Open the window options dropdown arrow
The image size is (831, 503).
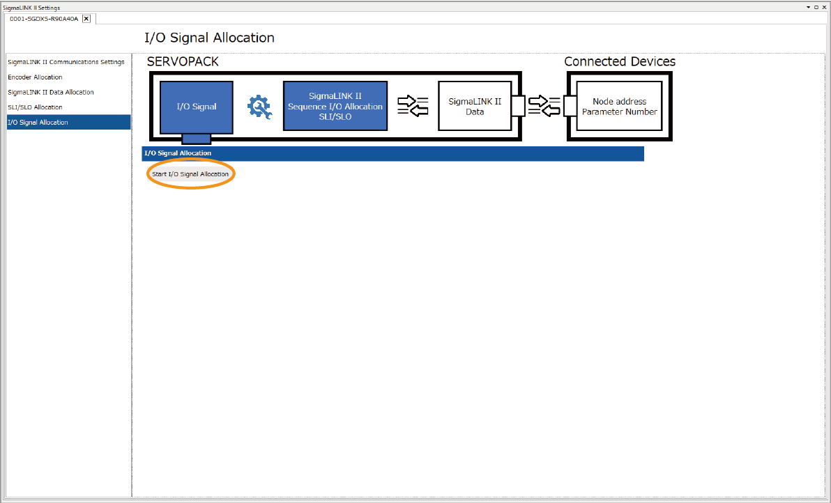point(809,7)
